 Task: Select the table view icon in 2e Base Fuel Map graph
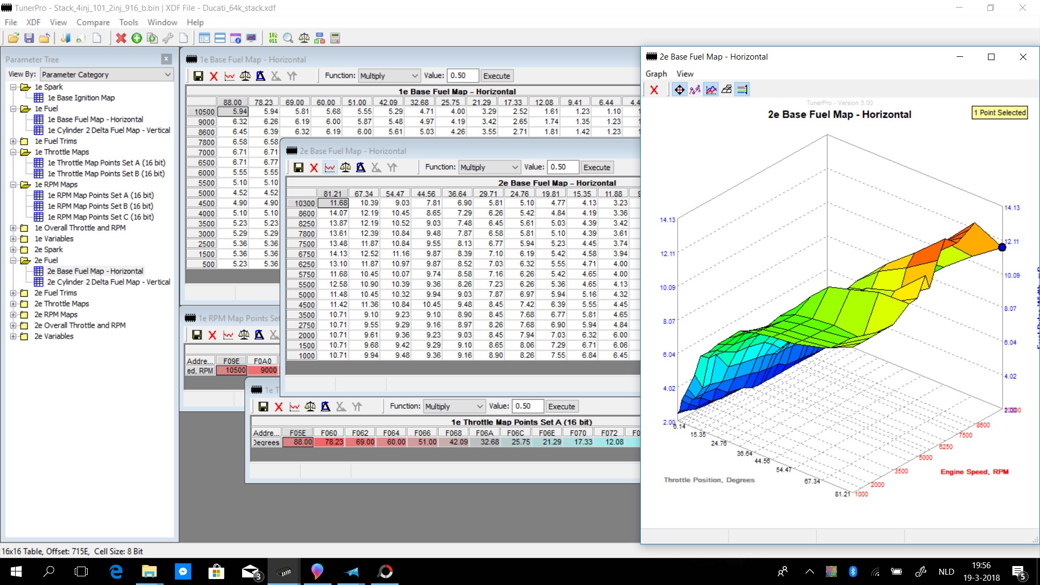(x=743, y=89)
